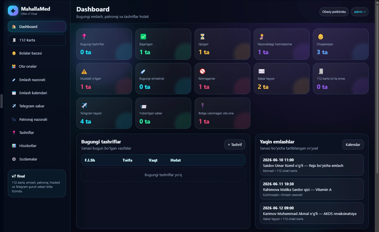
Task: Click the MahallaMed plus logo icon
Action: [13, 10]
